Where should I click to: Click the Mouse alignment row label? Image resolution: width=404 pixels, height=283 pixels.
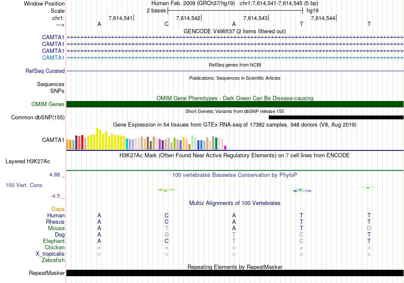click(x=56, y=228)
